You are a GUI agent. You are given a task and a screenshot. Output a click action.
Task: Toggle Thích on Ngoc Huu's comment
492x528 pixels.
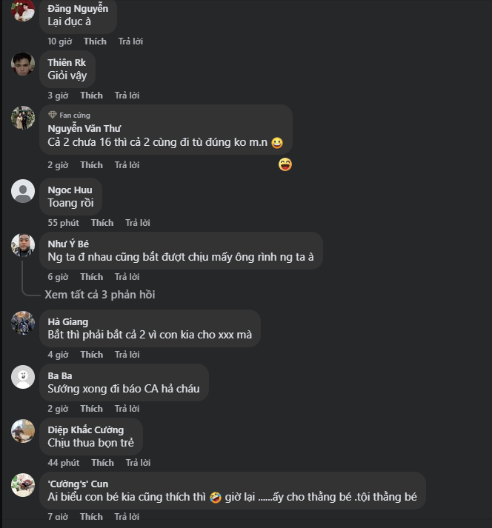pyautogui.click(x=102, y=223)
